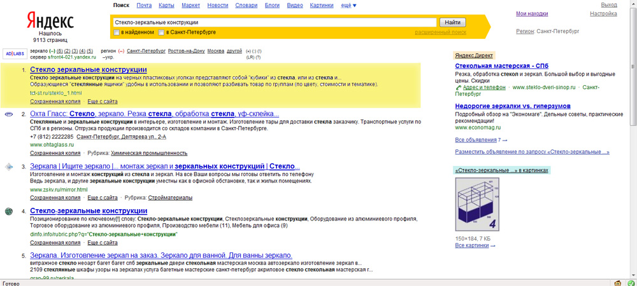The image size is (637, 286).
Task: Open the third result 'Зеркала | Ищите зеркало'
Action: pyautogui.click(x=165, y=167)
